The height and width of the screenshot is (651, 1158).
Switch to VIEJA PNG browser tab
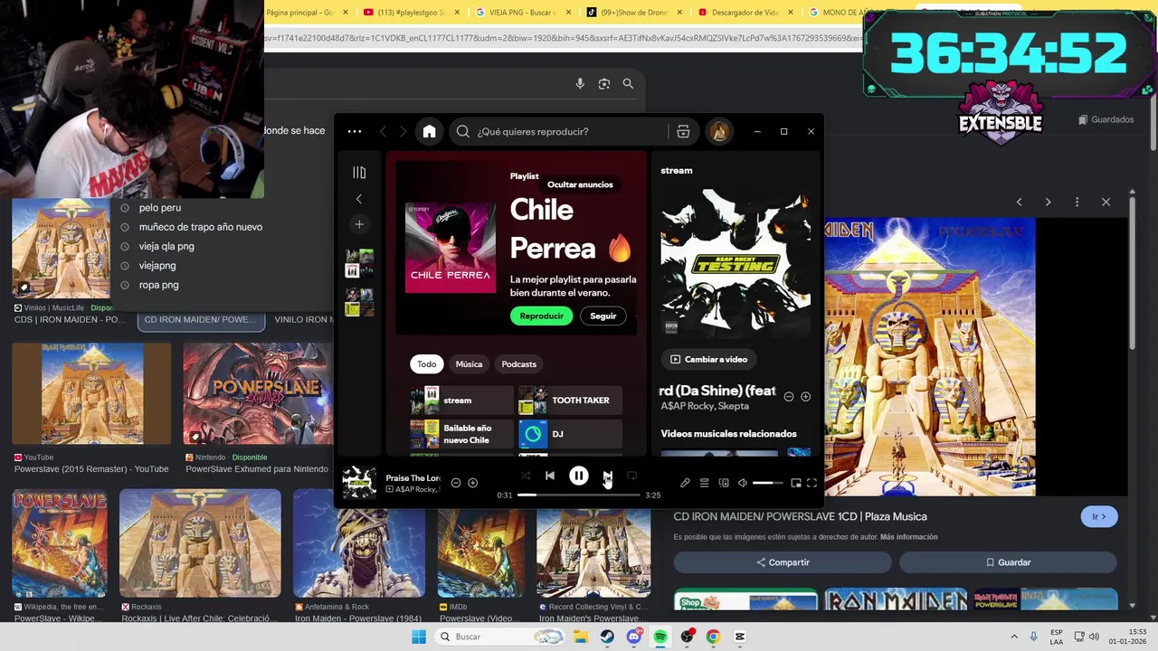click(523, 13)
